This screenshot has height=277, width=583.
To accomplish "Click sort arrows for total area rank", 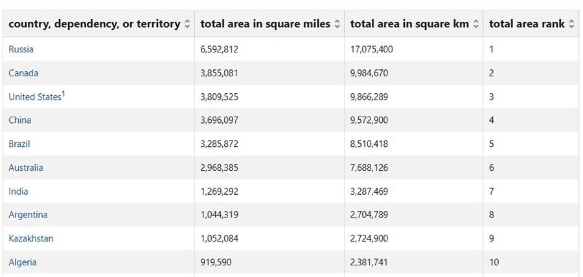I will [x=571, y=24].
